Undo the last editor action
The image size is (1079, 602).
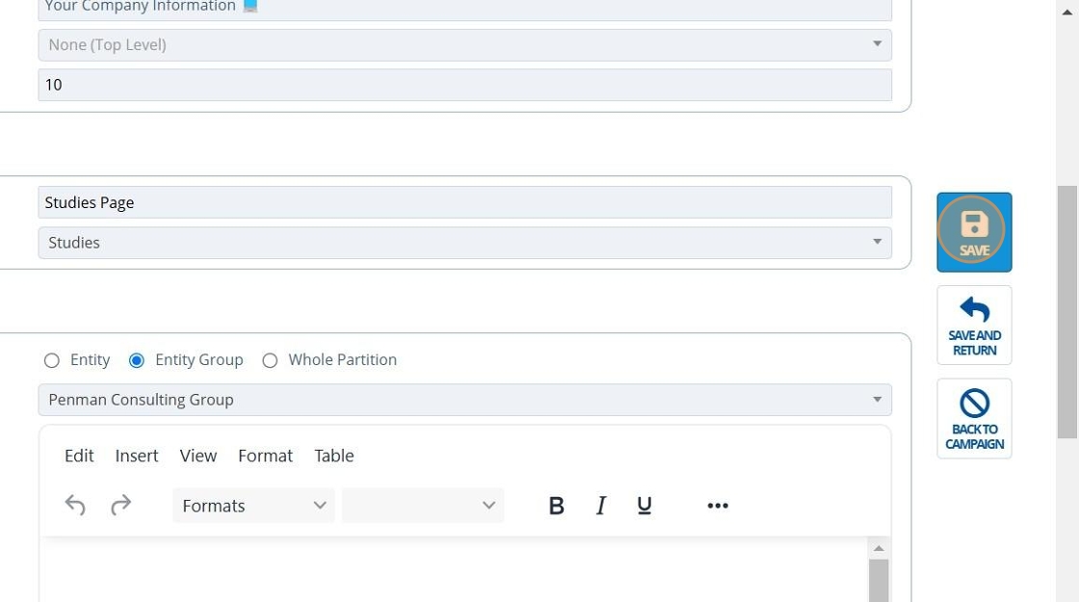pos(75,505)
